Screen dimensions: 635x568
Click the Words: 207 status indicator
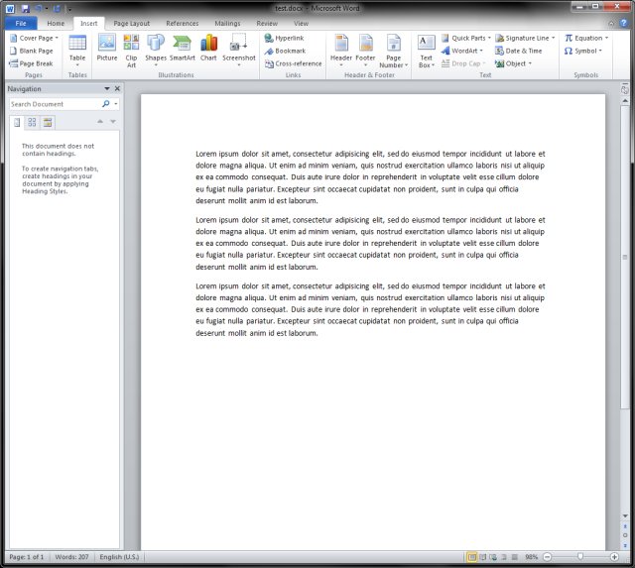[x=71, y=557]
